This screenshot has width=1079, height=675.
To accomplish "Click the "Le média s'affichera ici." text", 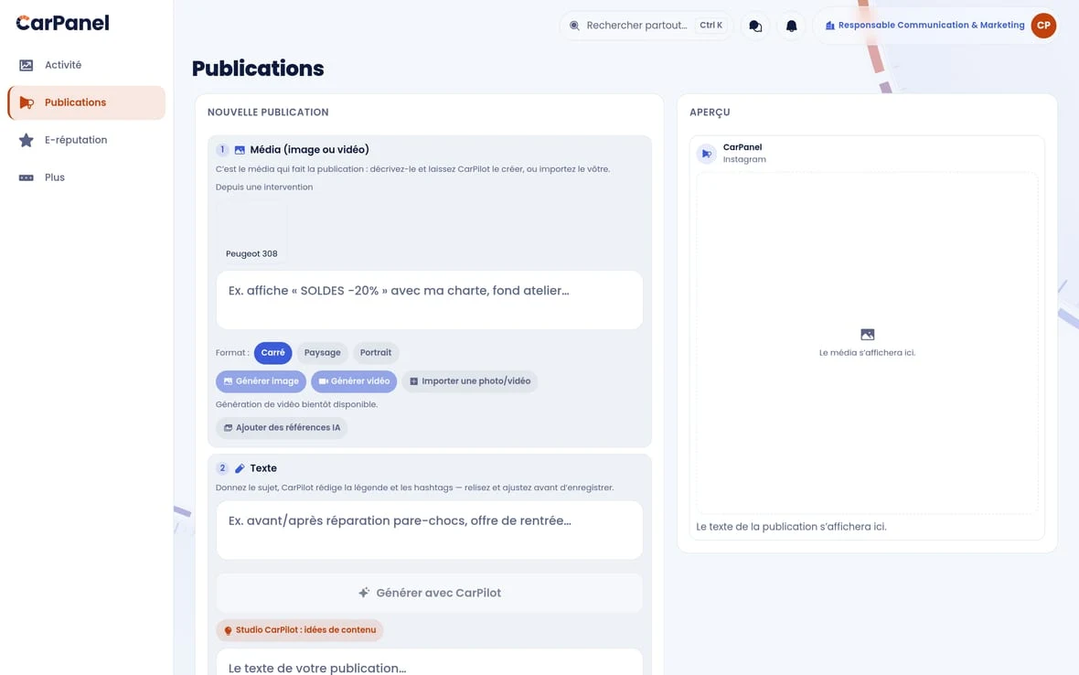I will [867, 353].
